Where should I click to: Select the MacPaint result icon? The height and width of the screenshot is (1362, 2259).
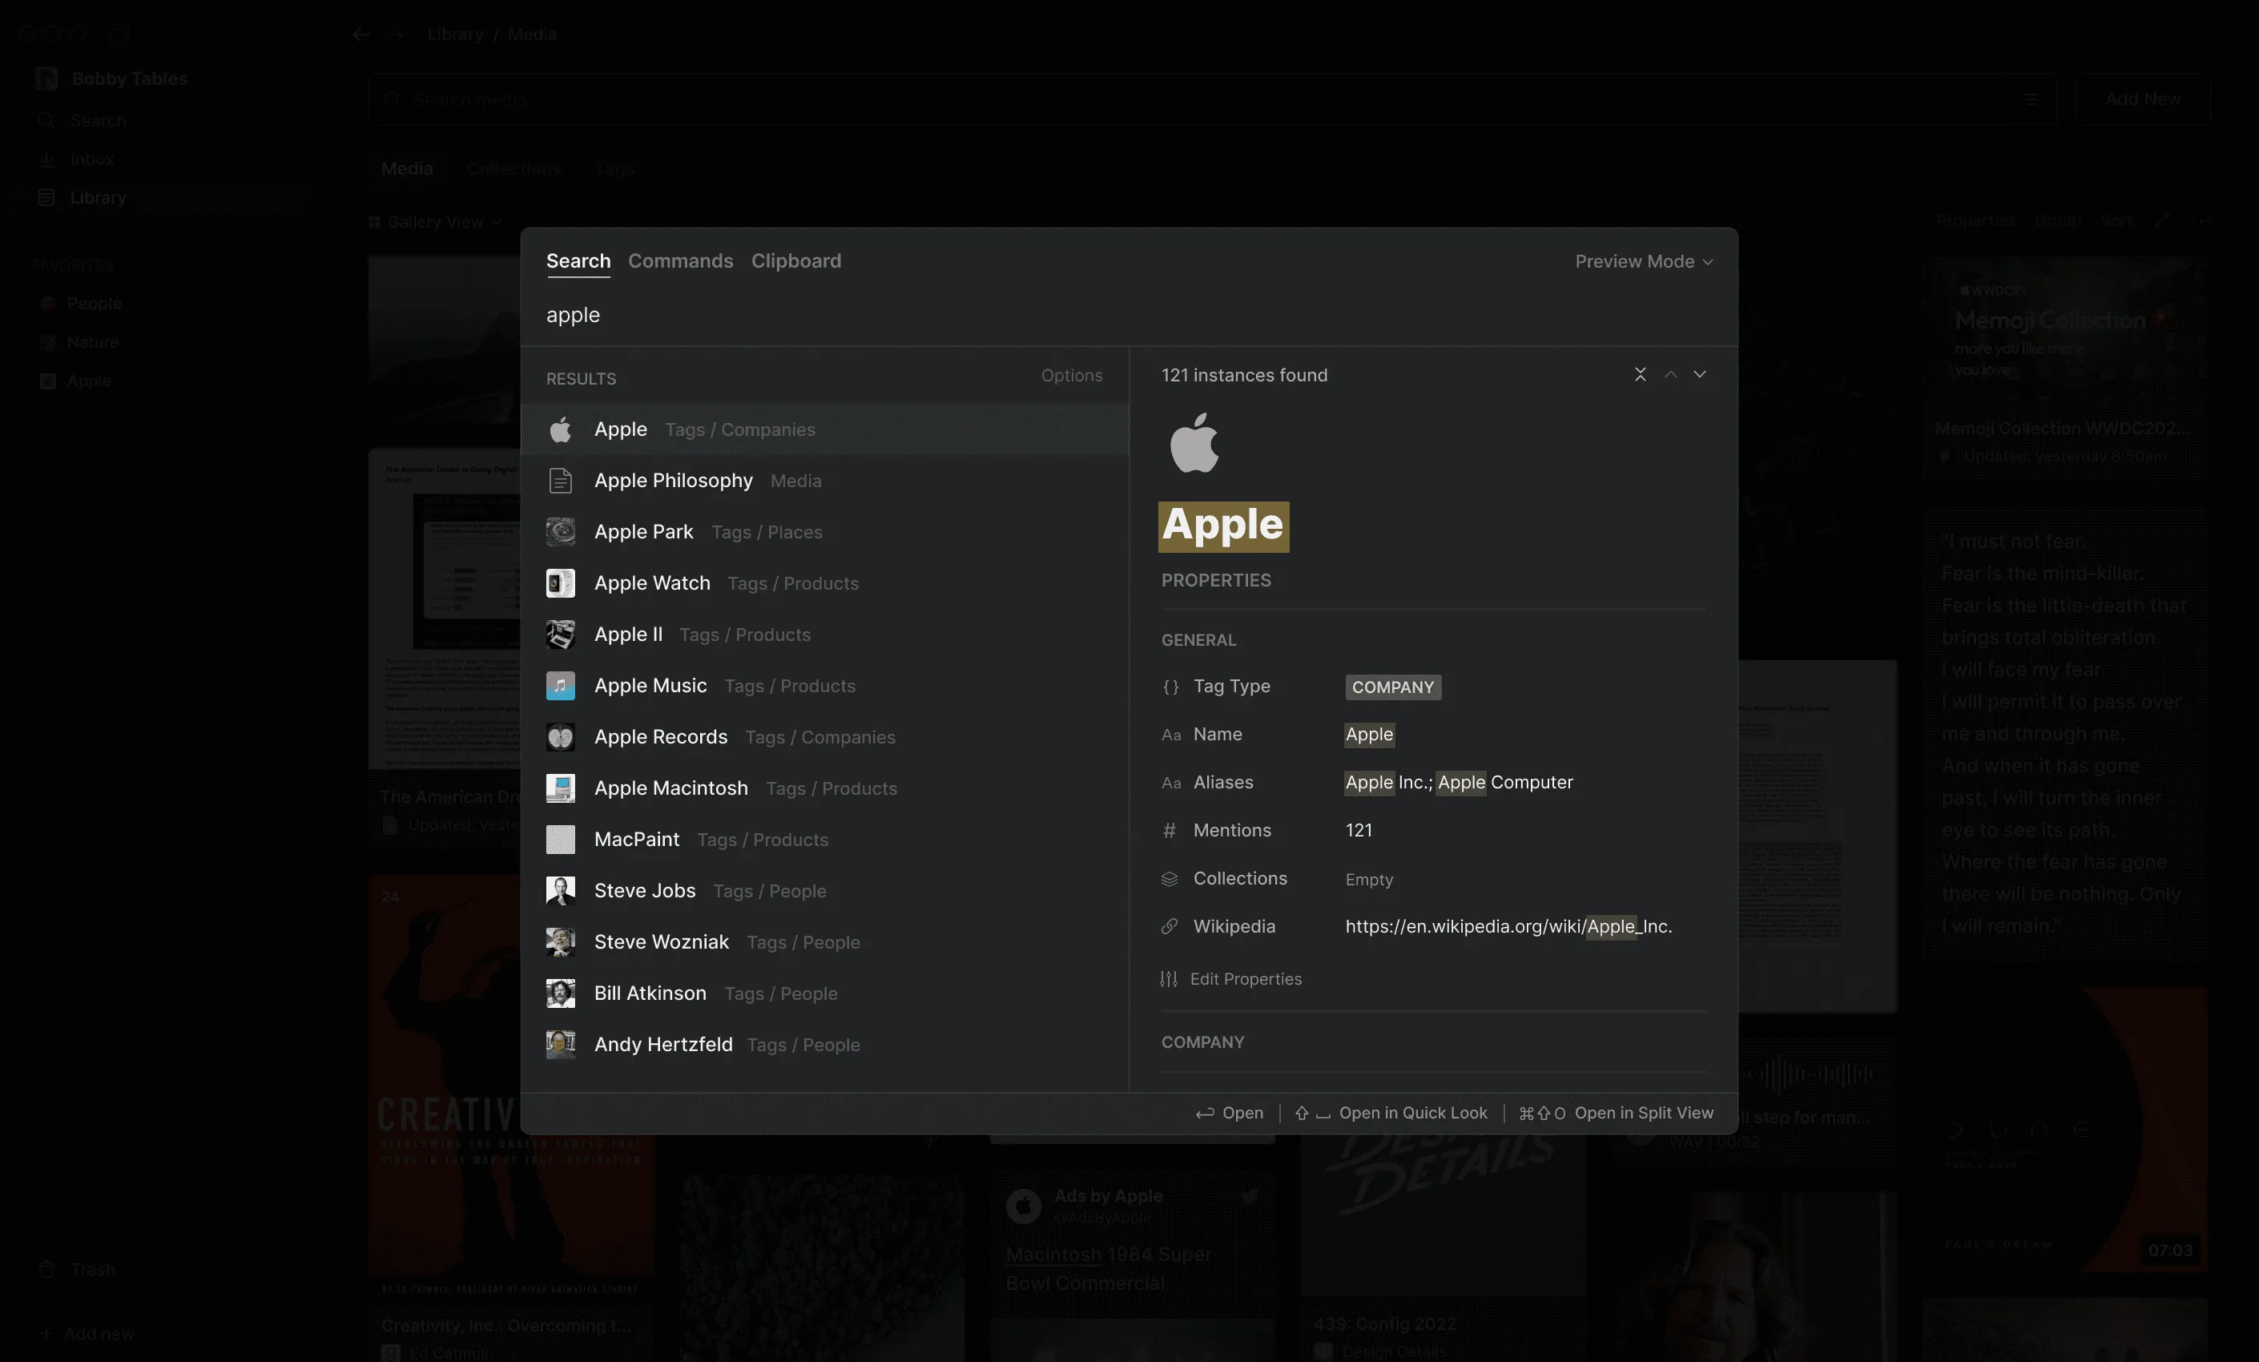click(560, 840)
